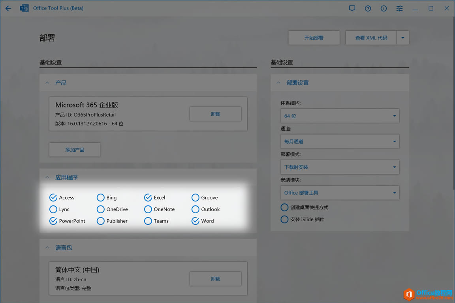Expand the arrow next to 查看 XML 代码
The width and height of the screenshot is (455, 303).
(x=402, y=37)
